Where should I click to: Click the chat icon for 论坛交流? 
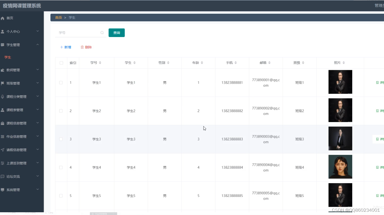(2, 176)
